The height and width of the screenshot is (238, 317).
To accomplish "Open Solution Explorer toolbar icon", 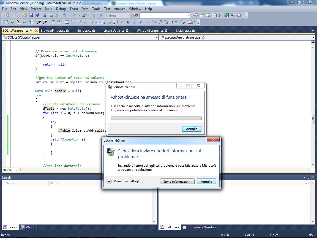I will tap(196, 15).
